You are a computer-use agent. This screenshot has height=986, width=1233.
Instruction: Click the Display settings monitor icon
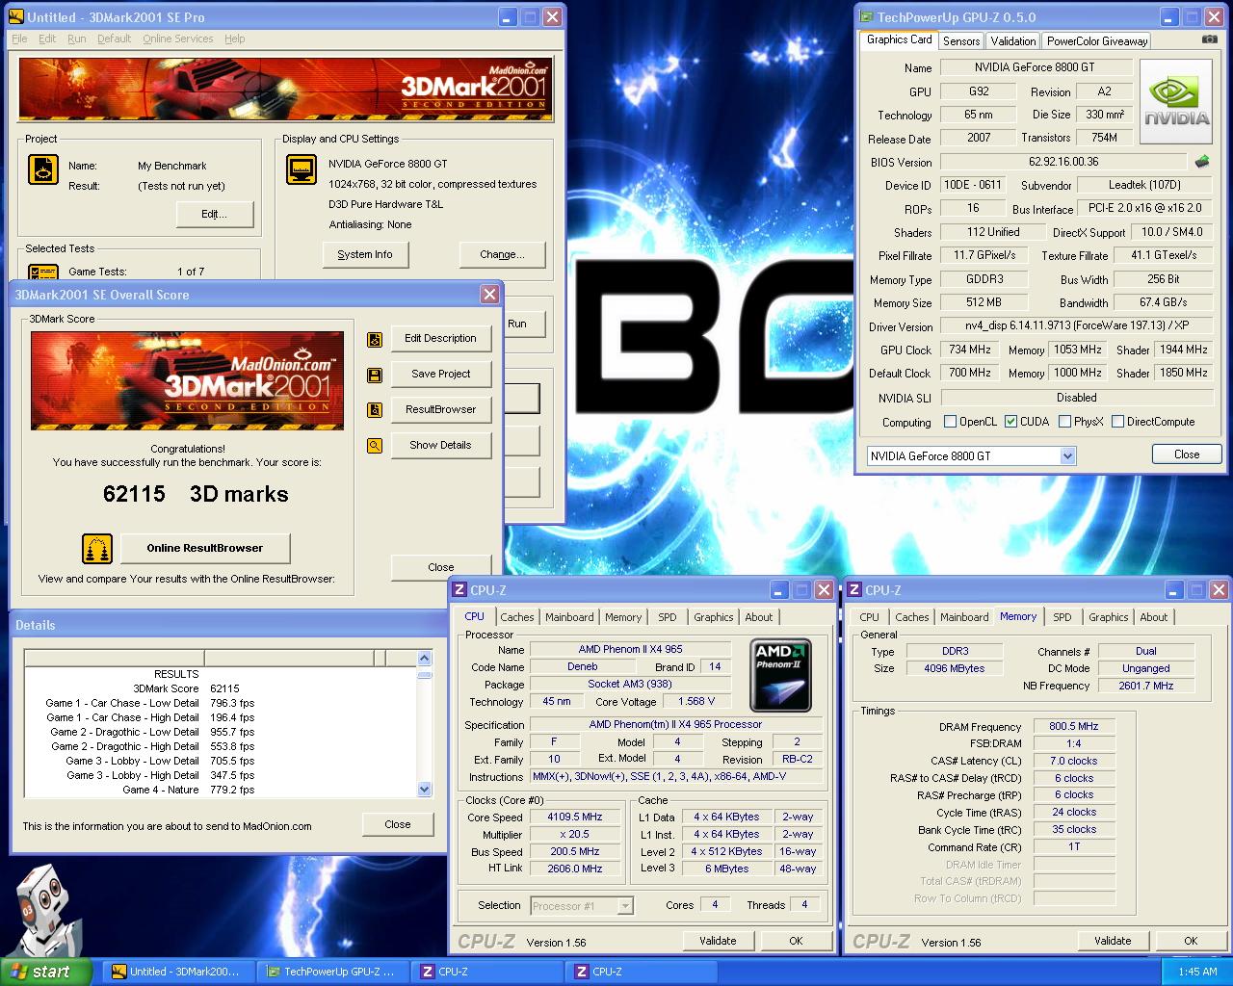[302, 170]
